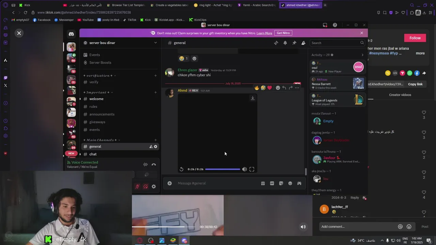Open the osu! activity card
The height and width of the screenshot is (245, 436).
338,67
